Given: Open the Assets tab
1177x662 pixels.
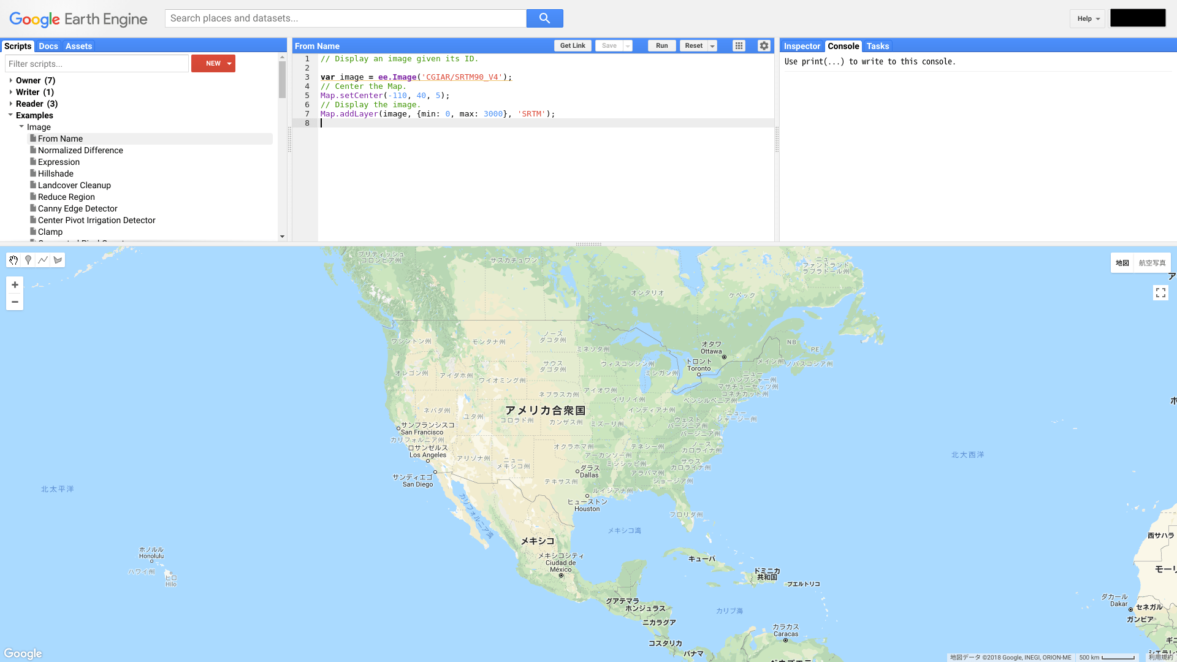Looking at the screenshot, I should point(78,46).
